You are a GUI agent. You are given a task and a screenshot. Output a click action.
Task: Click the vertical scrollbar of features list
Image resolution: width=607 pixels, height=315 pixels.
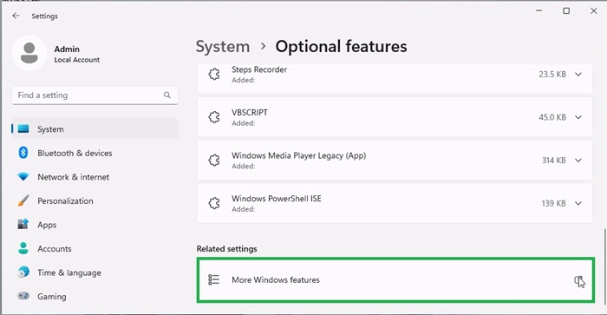tap(604, 266)
